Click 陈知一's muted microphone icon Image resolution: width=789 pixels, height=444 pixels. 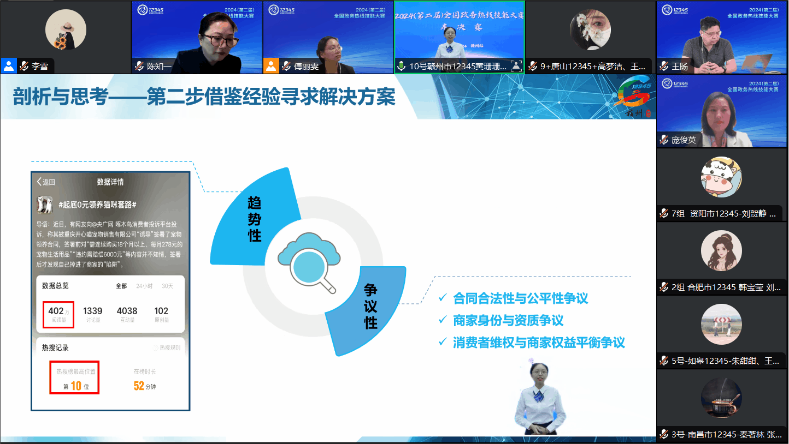[x=139, y=67]
